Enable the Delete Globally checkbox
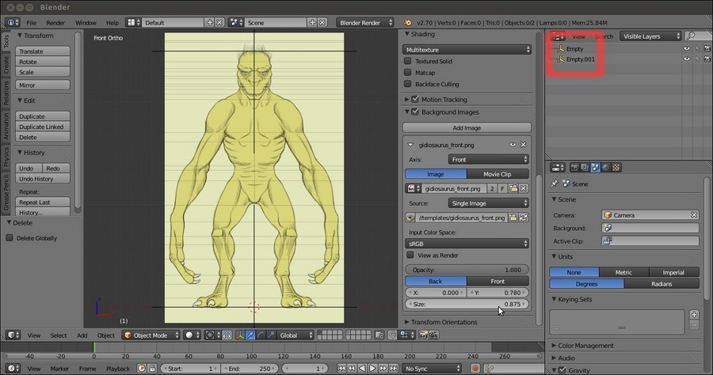 pos(10,238)
